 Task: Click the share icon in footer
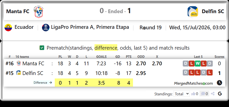coord(213,94)
